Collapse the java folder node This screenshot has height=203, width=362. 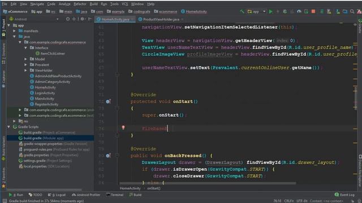[14, 37]
